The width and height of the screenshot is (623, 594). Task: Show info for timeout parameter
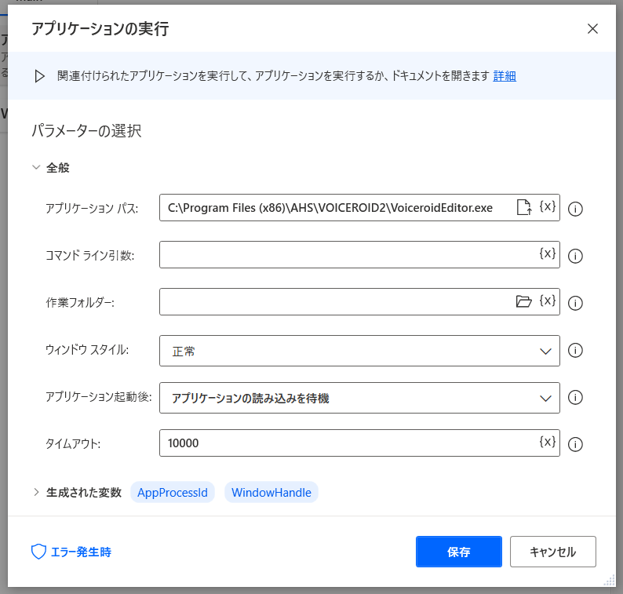[575, 445]
